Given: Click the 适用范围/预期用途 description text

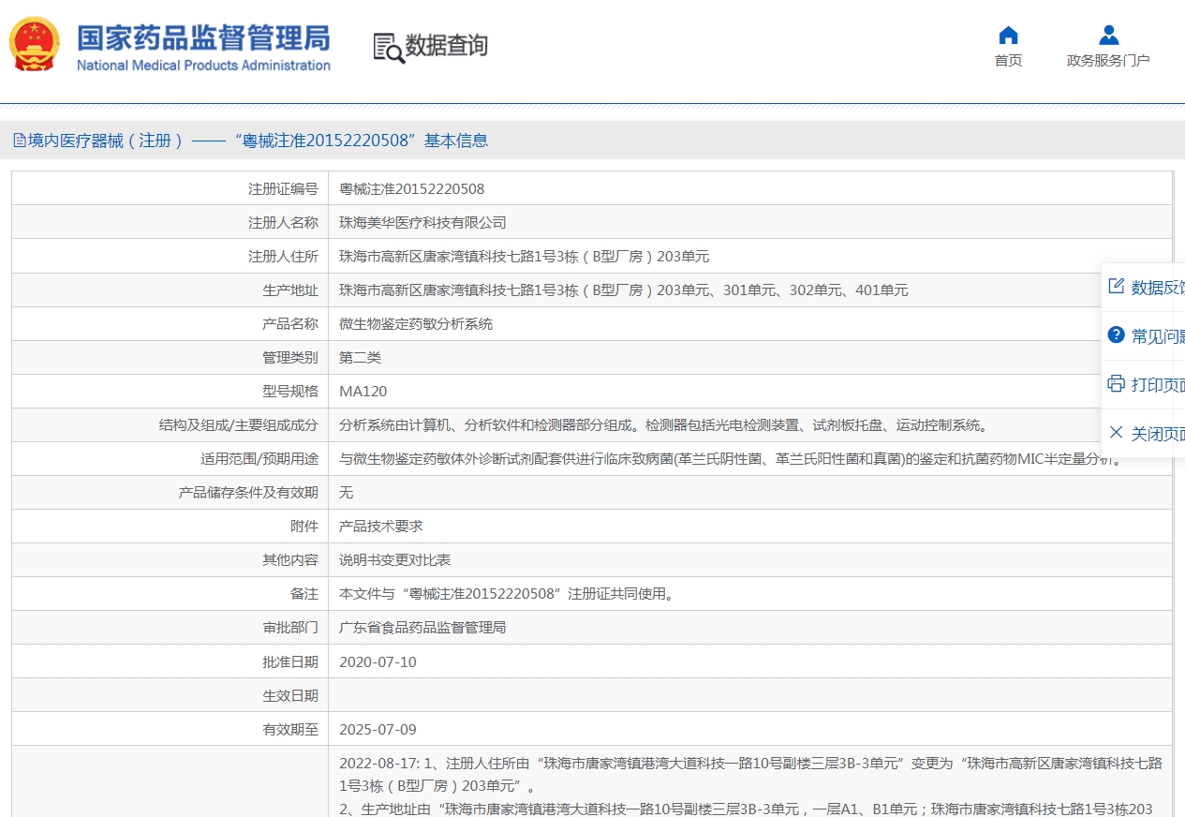Looking at the screenshot, I should [x=731, y=459].
